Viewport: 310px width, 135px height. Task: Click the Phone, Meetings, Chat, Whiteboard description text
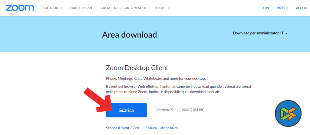(156, 78)
